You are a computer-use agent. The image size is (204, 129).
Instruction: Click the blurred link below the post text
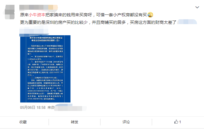click(x=34, y=31)
